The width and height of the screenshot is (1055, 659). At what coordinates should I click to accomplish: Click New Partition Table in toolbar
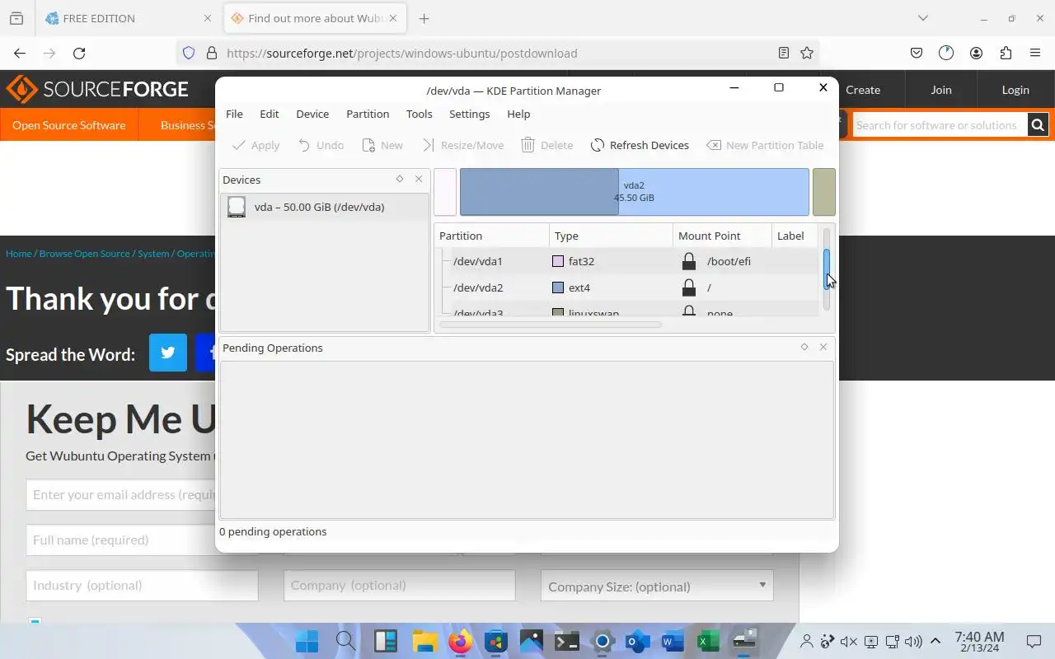765,145
